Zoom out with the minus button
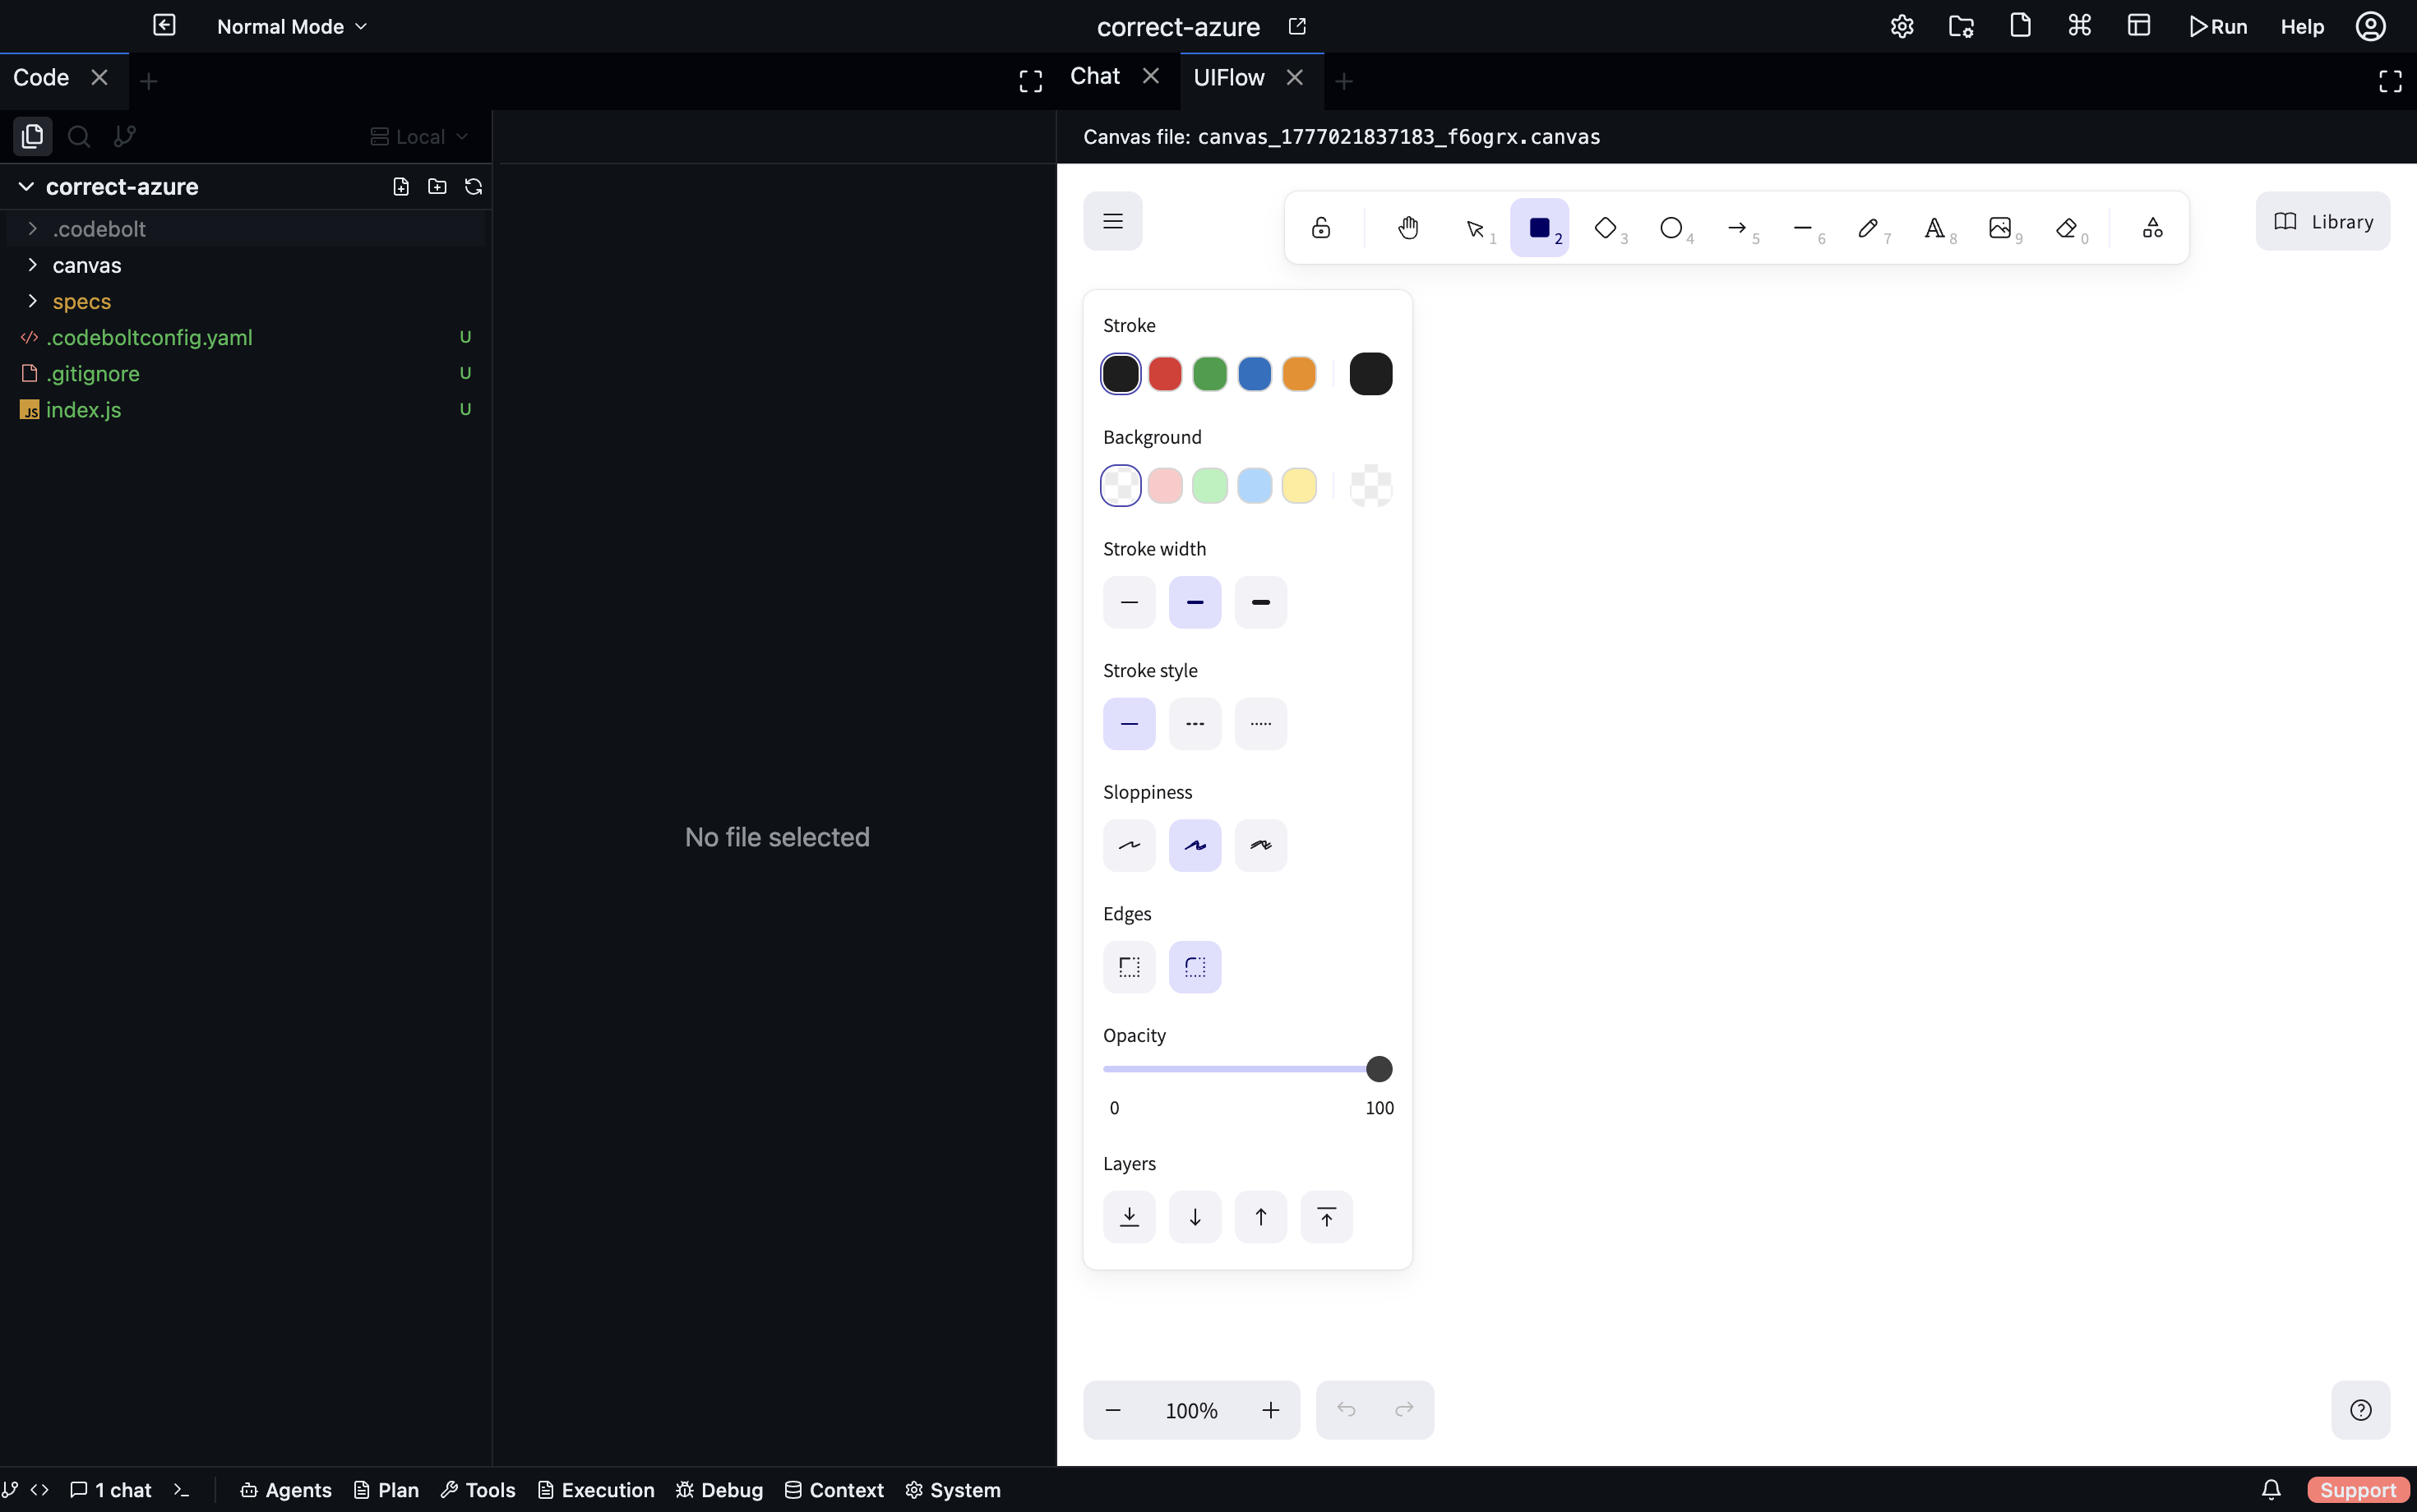This screenshot has height=1512, width=2417. click(x=1112, y=1410)
